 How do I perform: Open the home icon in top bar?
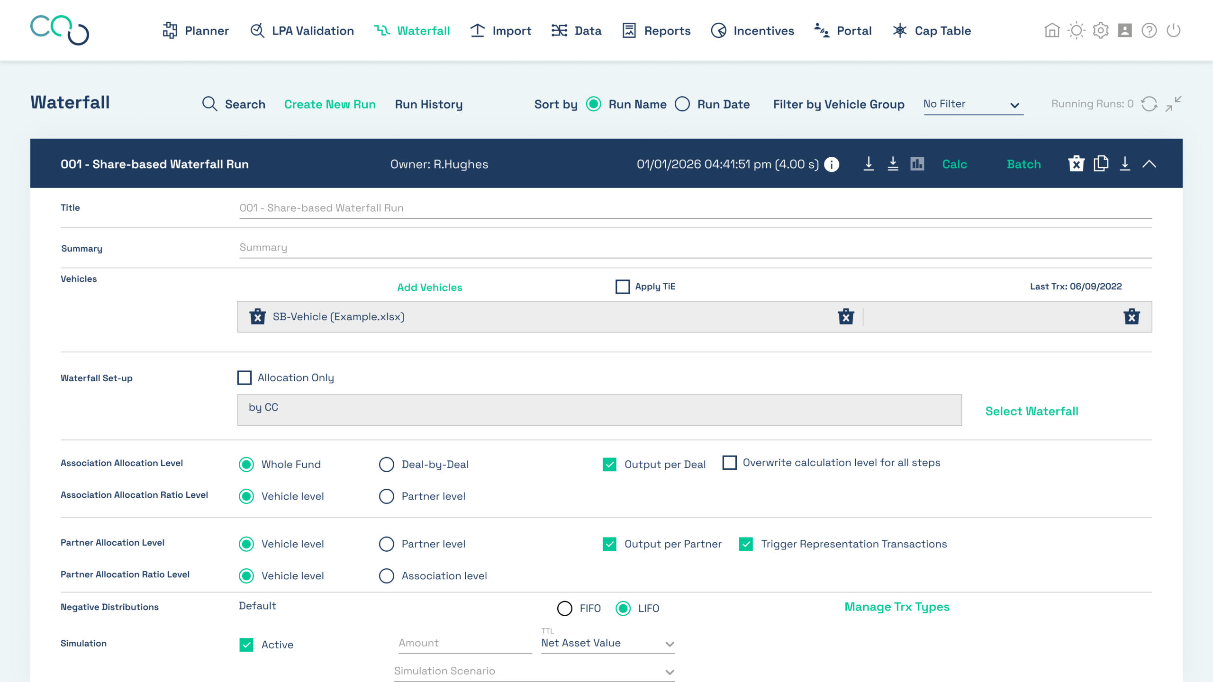click(x=1052, y=31)
